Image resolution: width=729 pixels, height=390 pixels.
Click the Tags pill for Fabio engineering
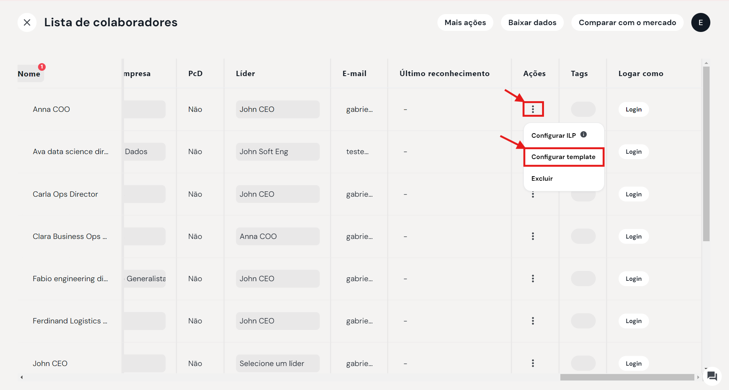(583, 279)
